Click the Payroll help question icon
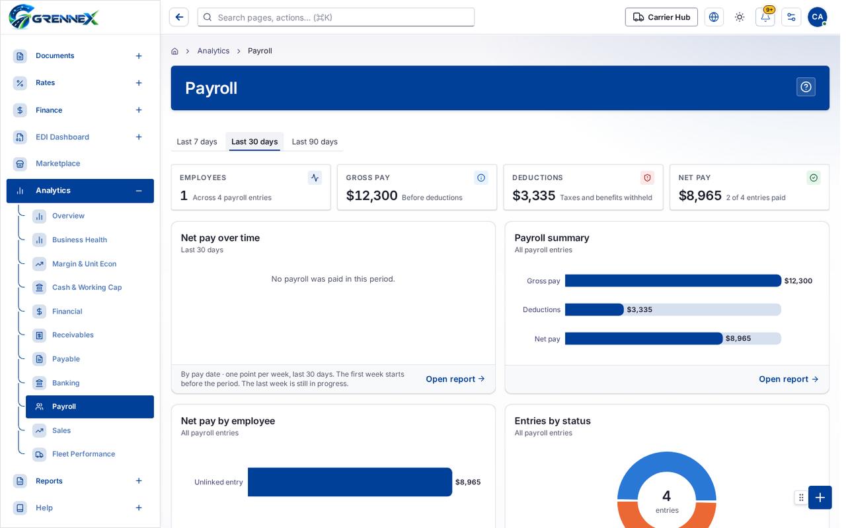 [x=806, y=87]
